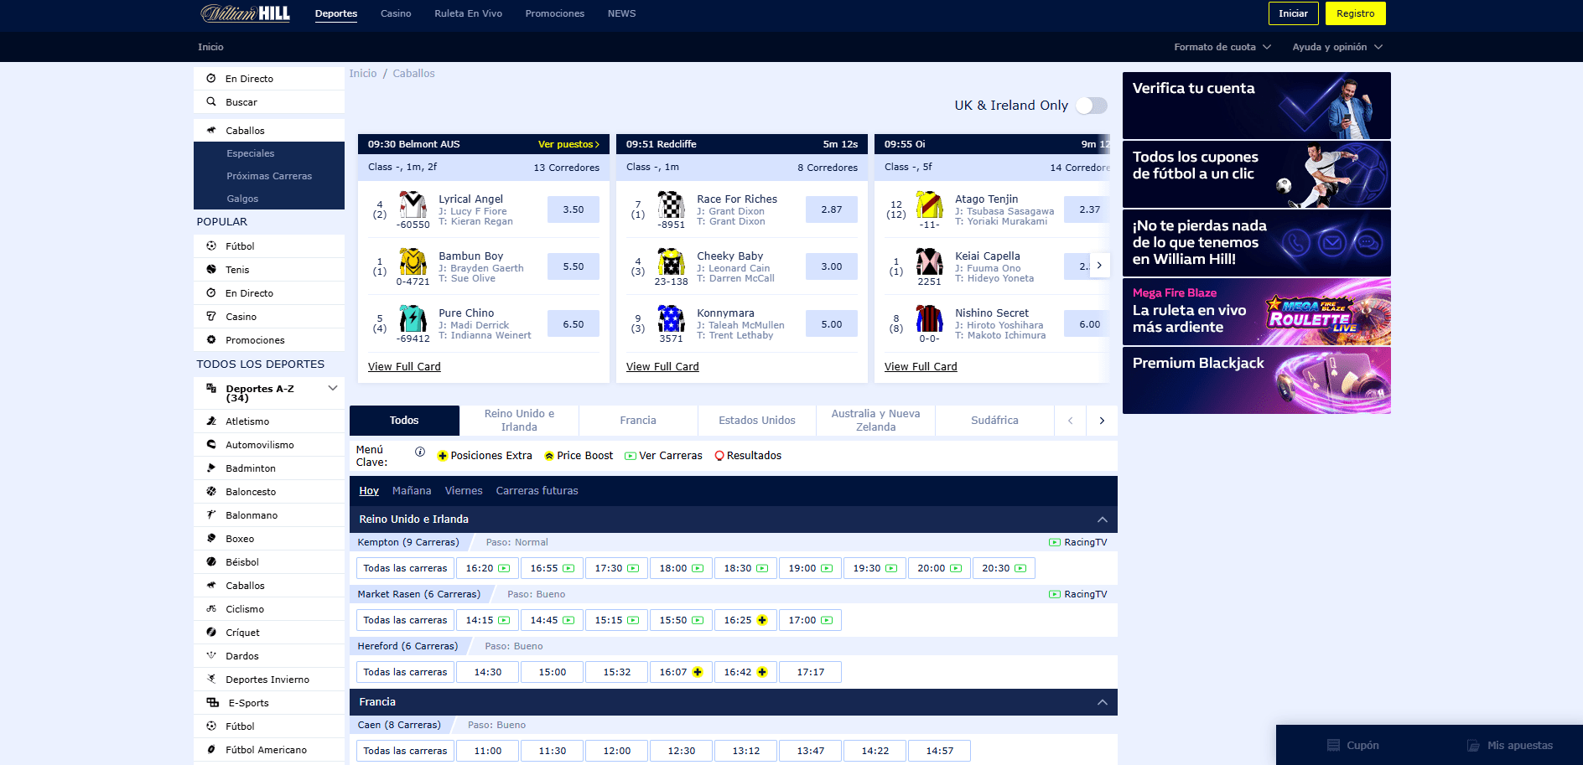Click the Iniciar login button
1583x765 pixels.
point(1294,13)
